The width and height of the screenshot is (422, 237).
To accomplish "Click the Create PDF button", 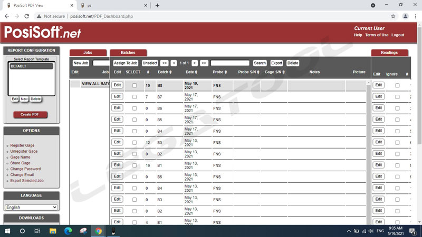I will point(30,115).
